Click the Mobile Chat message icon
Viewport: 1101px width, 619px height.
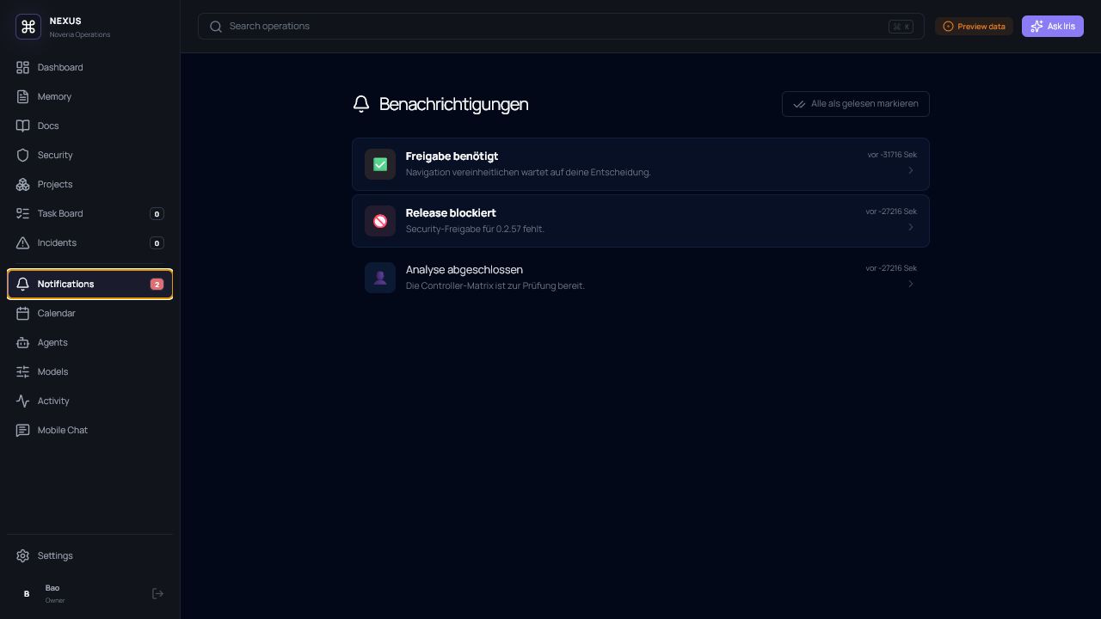coord(23,430)
